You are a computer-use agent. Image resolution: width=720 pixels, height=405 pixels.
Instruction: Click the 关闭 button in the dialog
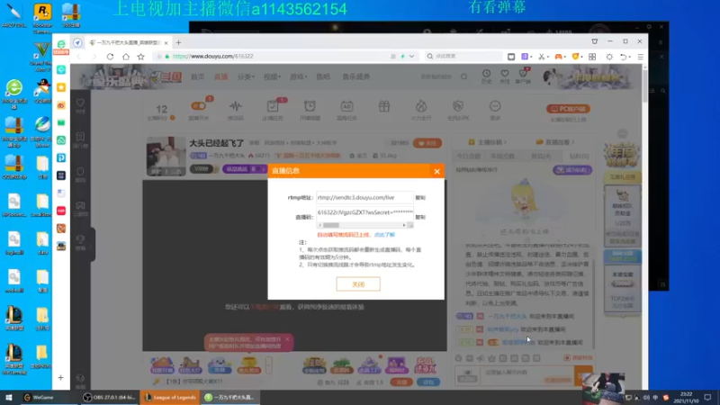pos(358,284)
